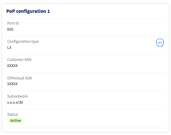Click the PoP configuration 1 heading

[28, 11]
